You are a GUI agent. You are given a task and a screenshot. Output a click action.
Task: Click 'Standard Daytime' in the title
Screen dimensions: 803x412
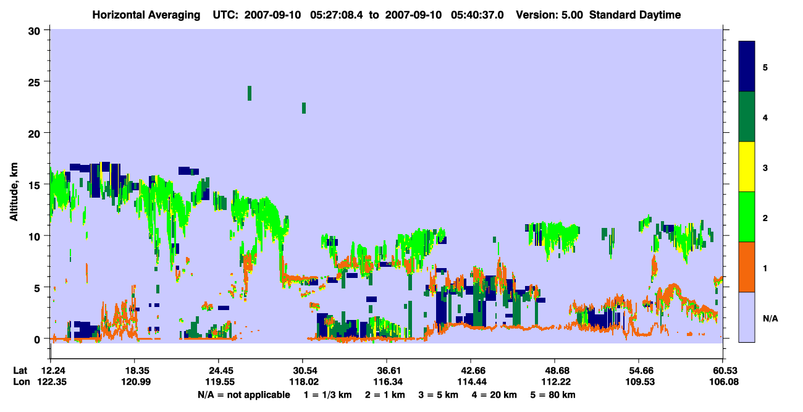click(635, 15)
